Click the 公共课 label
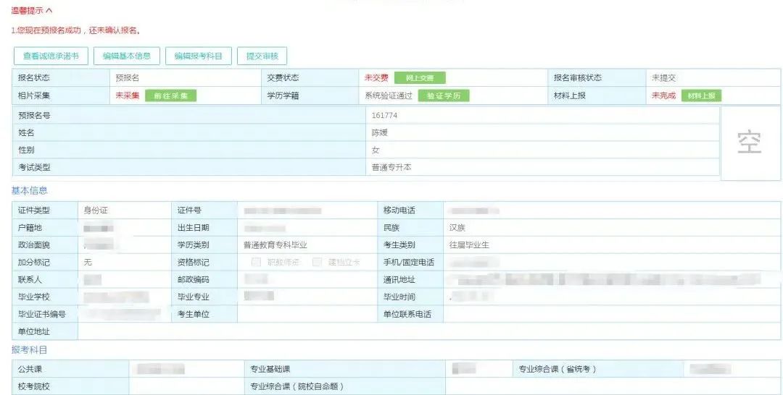 point(30,369)
